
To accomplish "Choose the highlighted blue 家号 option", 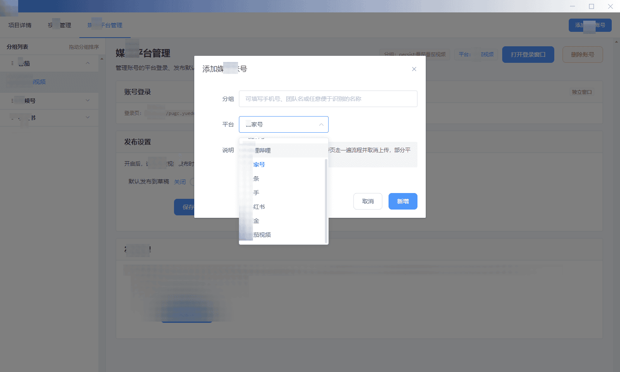I will [282, 165].
